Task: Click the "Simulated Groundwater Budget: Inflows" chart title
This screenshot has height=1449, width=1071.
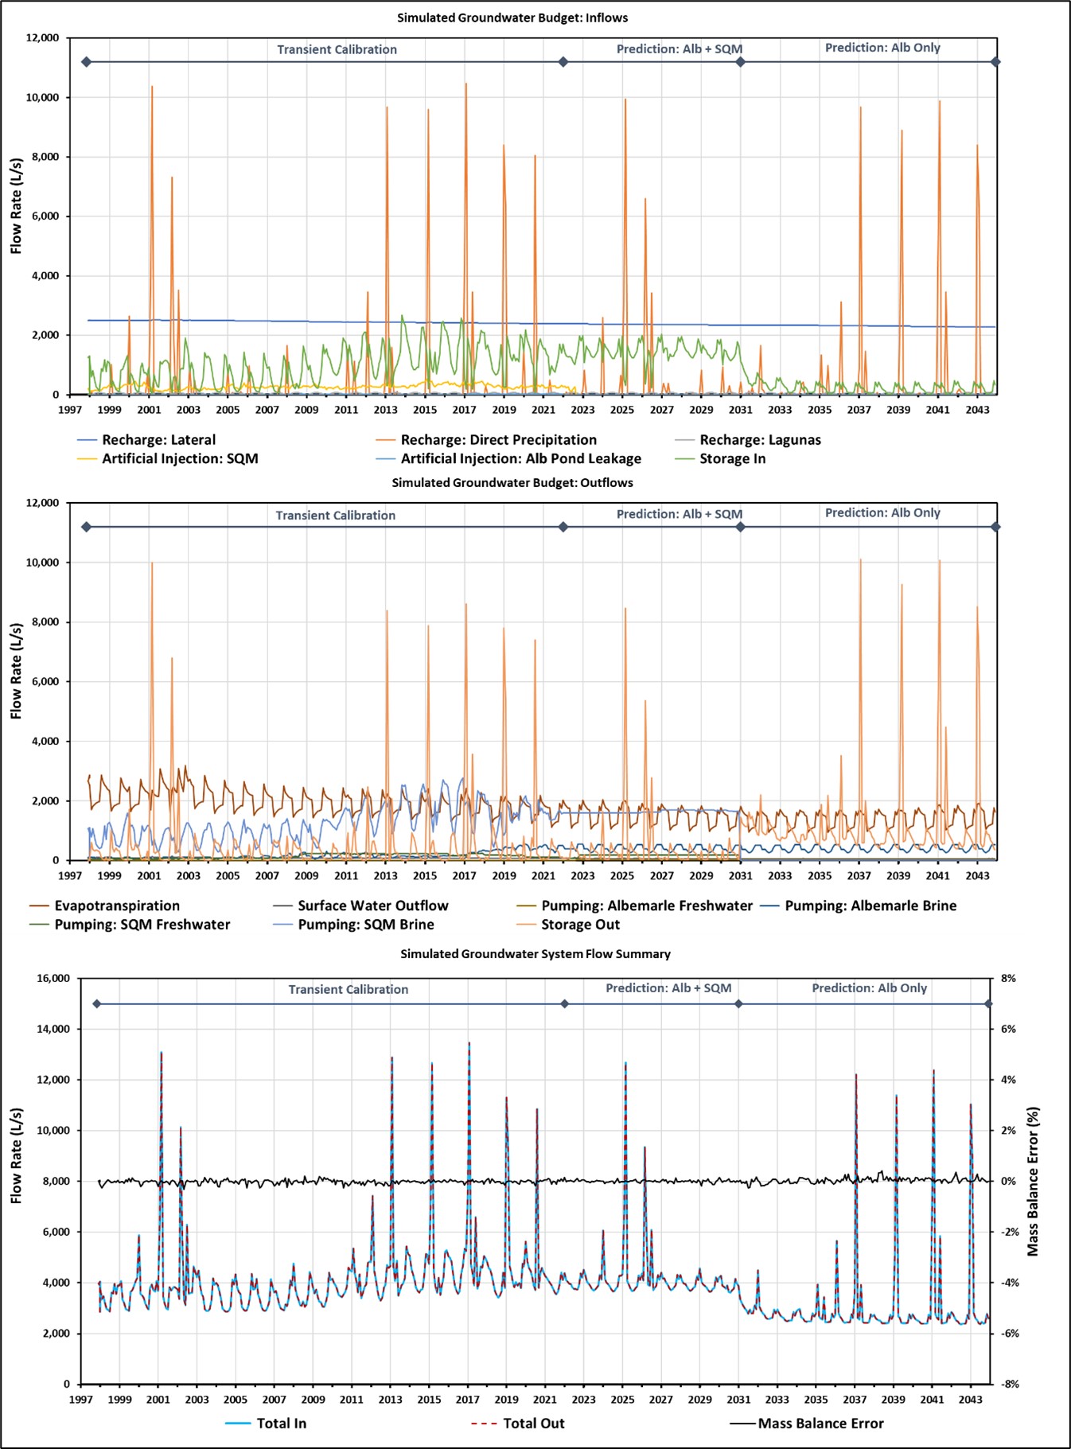Action: (512, 18)
